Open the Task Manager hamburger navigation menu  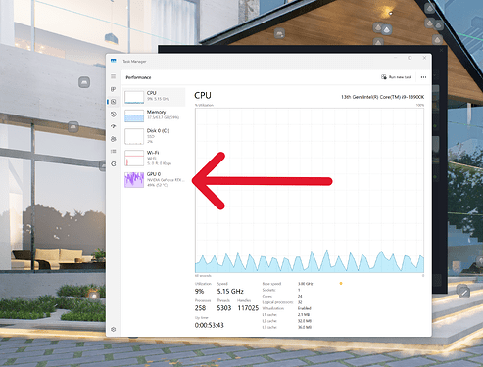(114, 76)
